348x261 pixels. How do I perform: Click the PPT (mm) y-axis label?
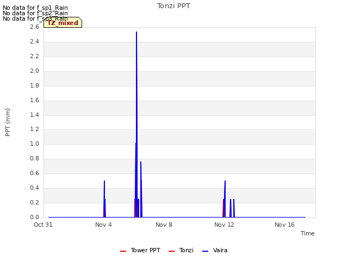point(8,122)
